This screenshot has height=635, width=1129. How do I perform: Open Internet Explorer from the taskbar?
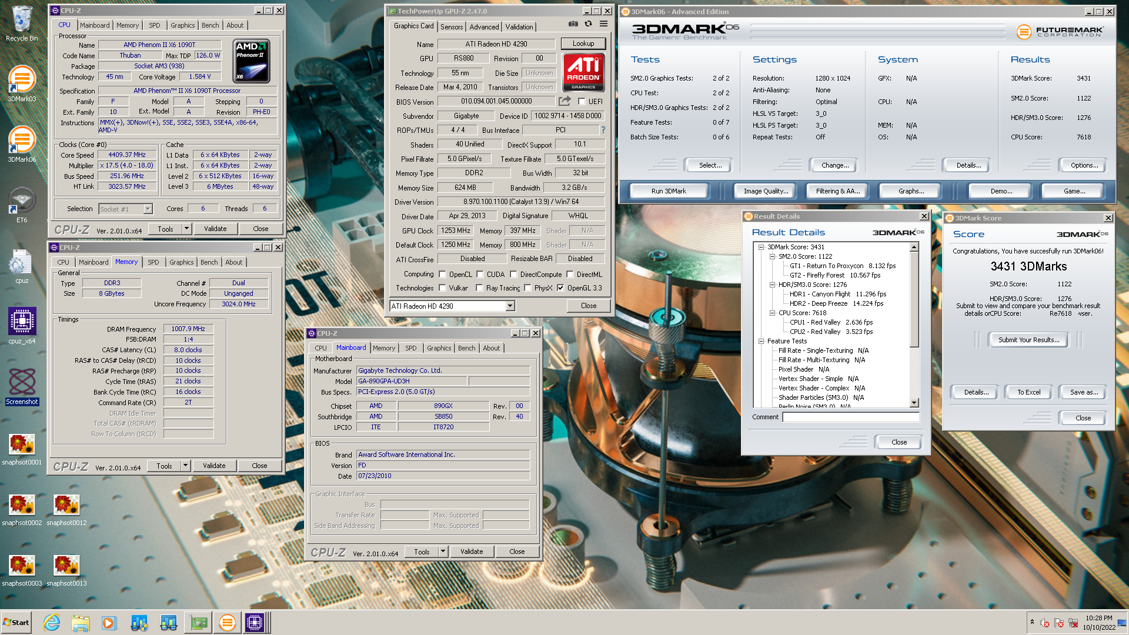coord(52,623)
